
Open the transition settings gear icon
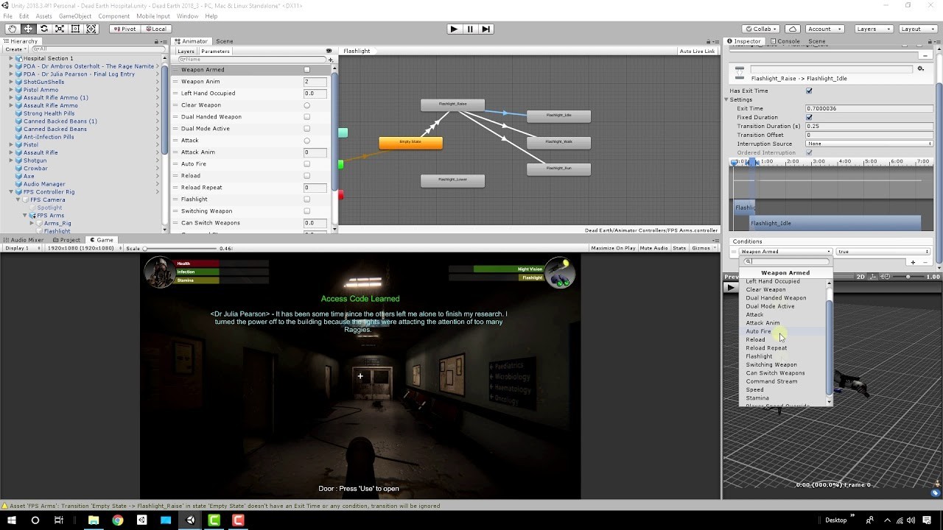(x=920, y=68)
